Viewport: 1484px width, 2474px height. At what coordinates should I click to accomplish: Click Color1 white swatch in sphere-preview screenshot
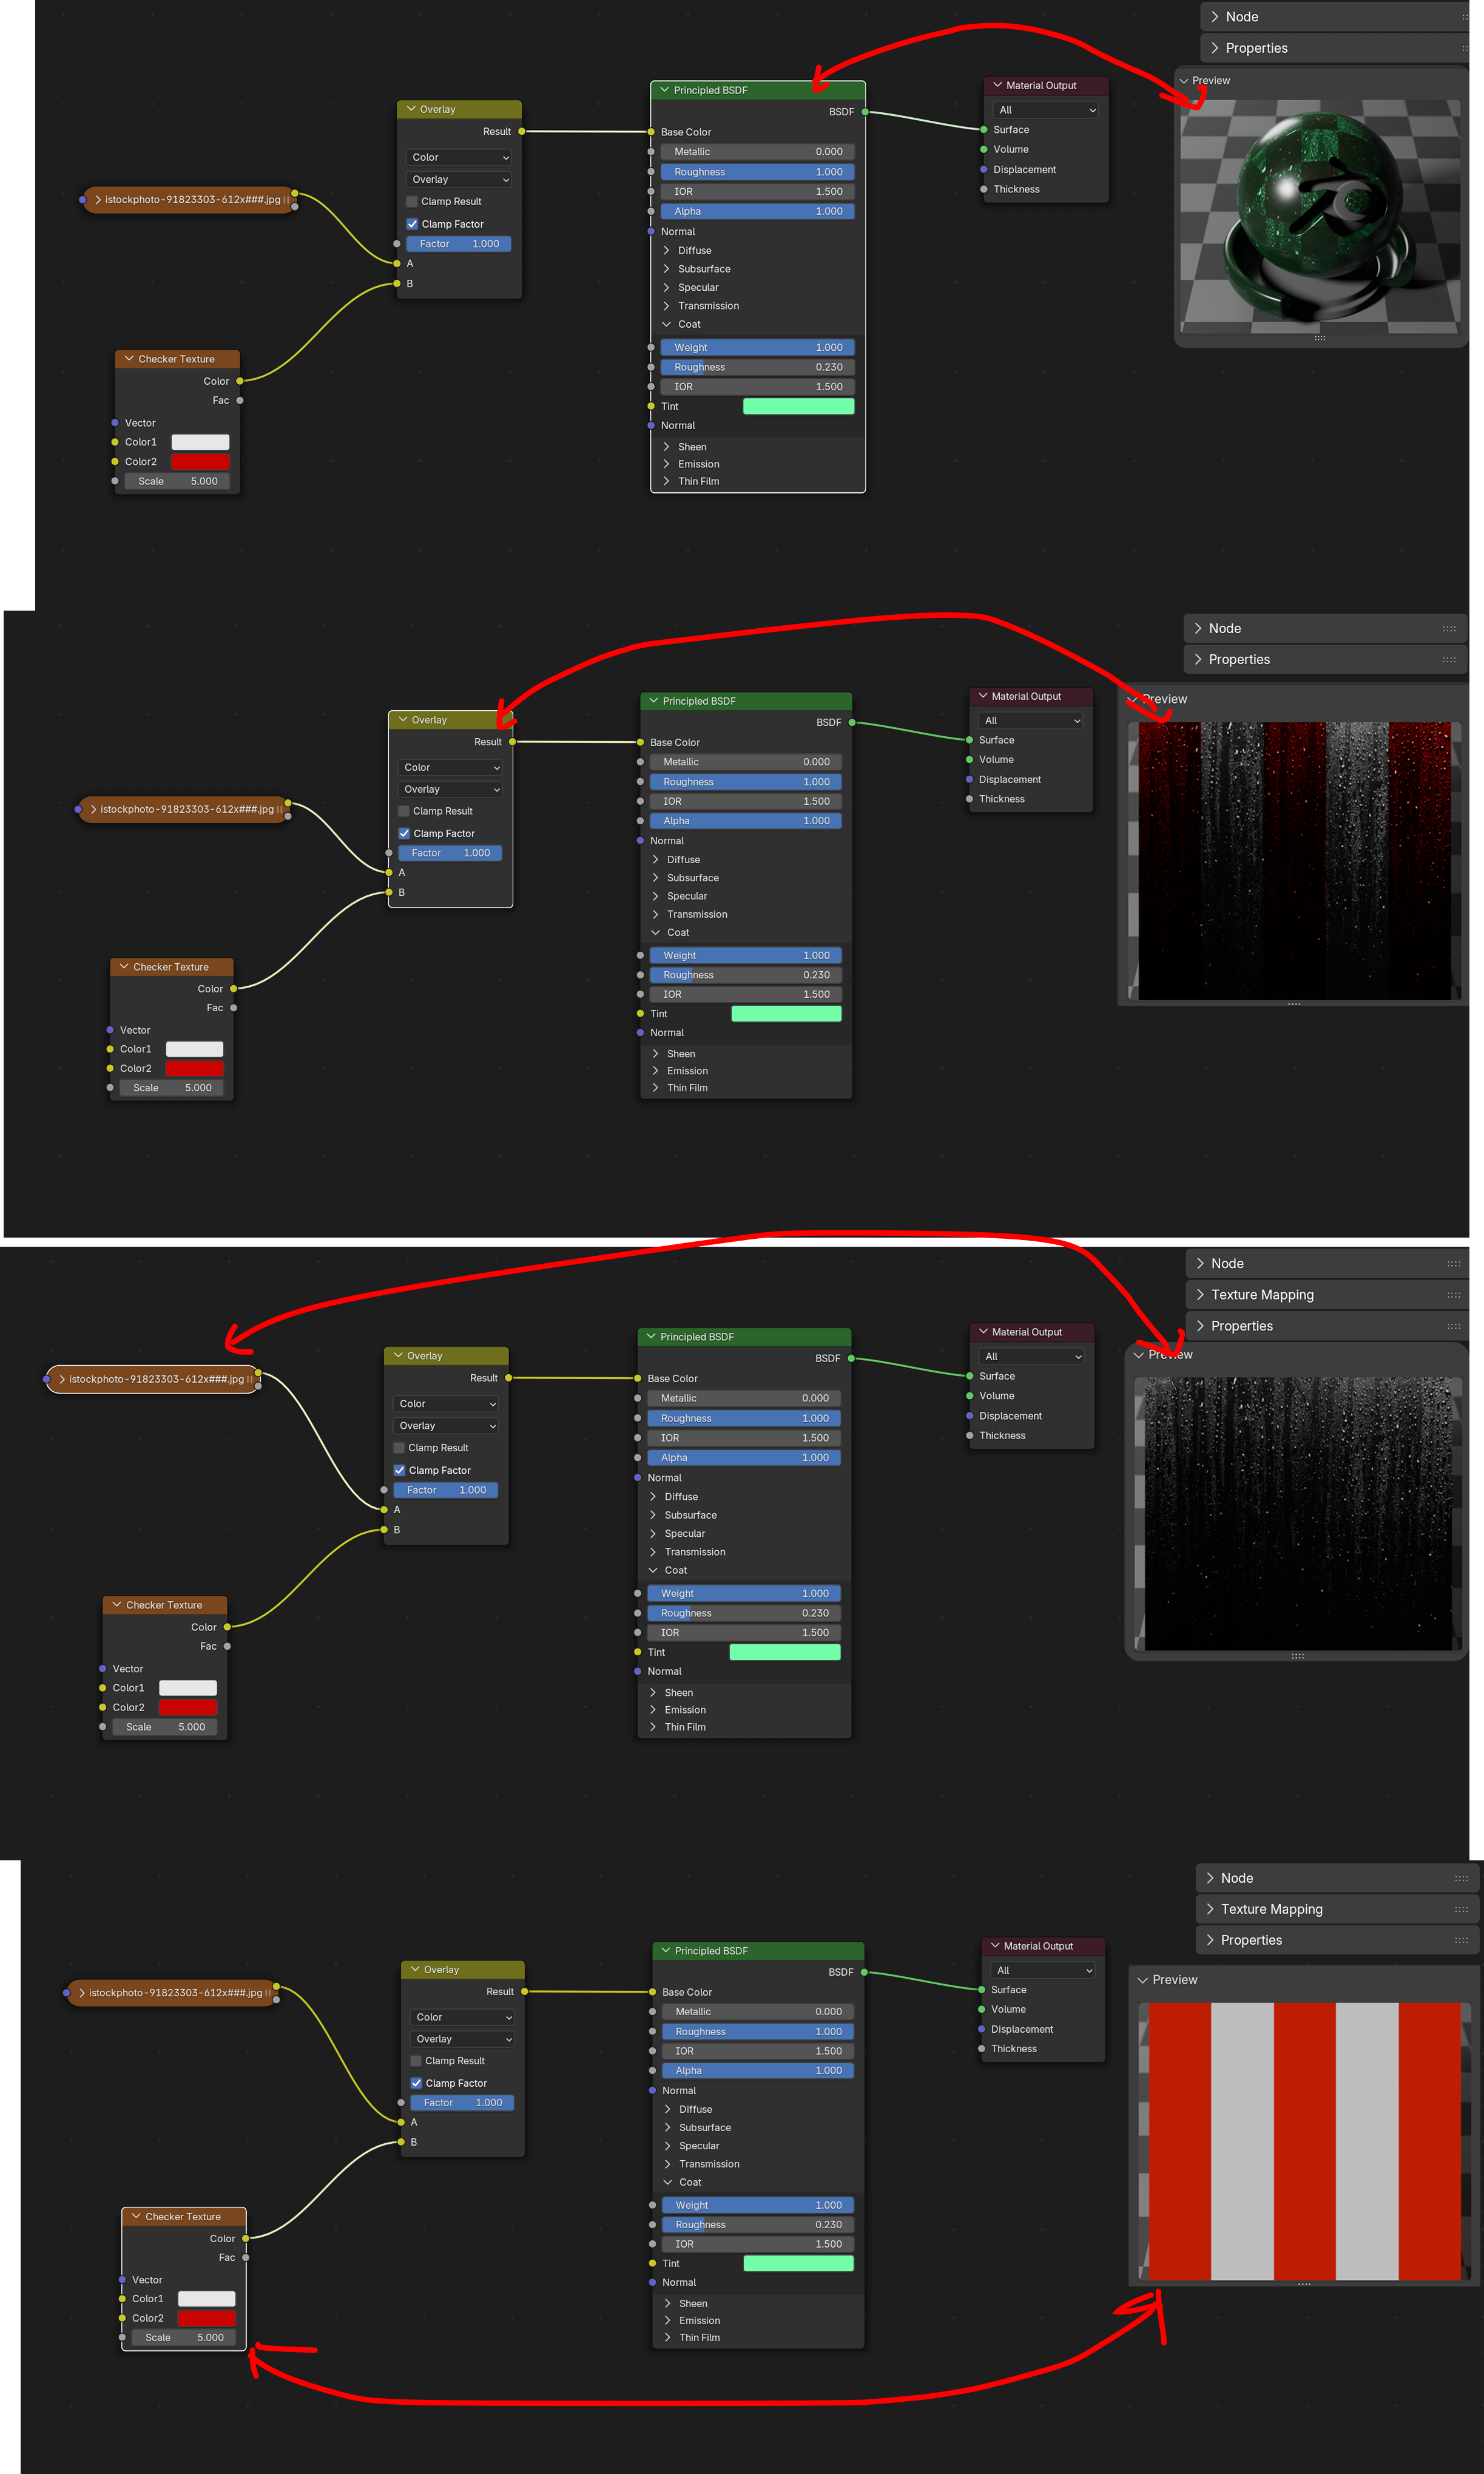[200, 442]
